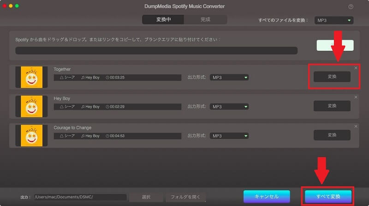Click the Hey Boy album artwork thumbnail

[31, 106]
